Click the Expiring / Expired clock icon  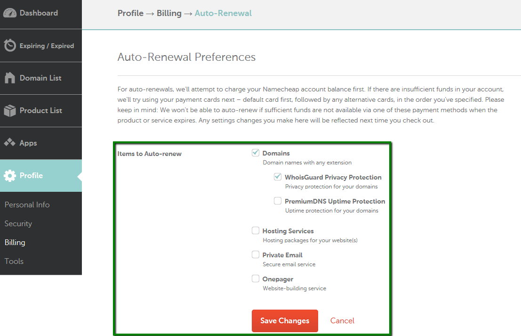tap(10, 45)
